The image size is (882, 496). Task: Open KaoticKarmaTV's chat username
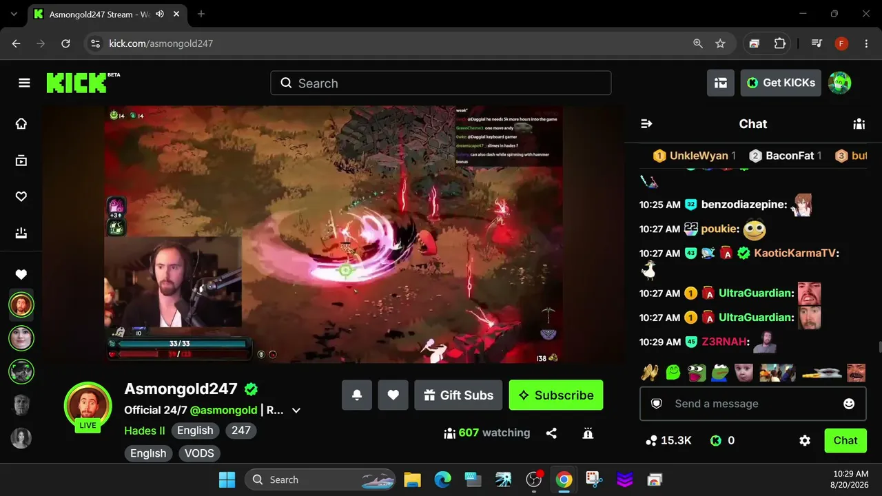pyautogui.click(x=797, y=253)
